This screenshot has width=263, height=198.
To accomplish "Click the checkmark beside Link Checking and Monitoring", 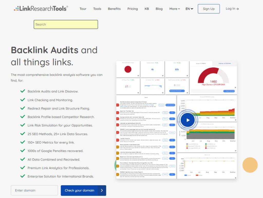I will [x=23, y=100].
